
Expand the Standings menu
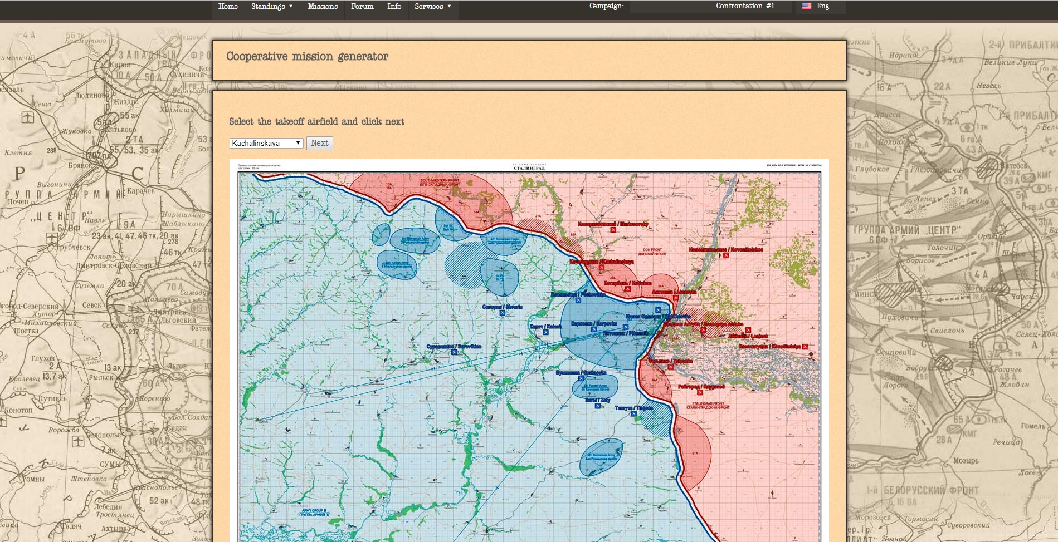click(272, 7)
